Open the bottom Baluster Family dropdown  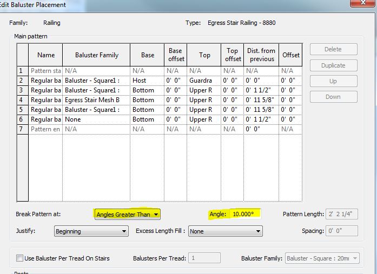pyautogui.click(x=322, y=258)
